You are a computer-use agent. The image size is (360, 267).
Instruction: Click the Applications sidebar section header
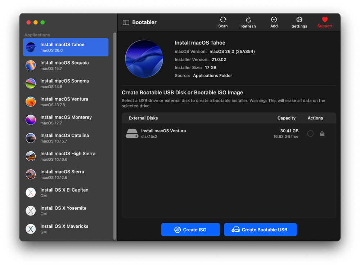click(x=37, y=35)
